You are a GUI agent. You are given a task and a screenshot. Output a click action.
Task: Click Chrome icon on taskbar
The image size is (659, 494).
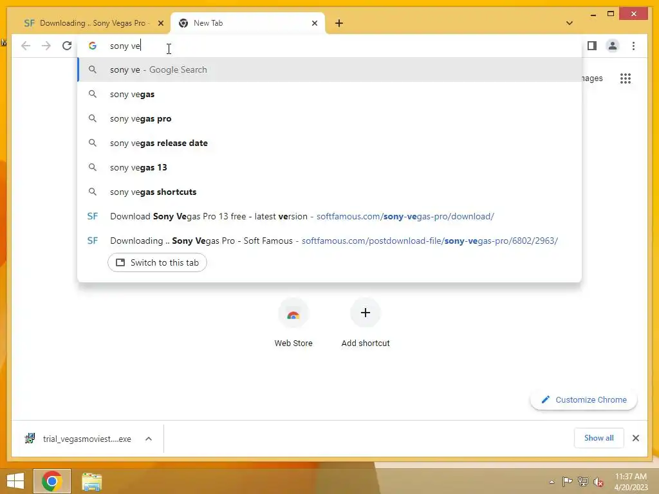[x=52, y=481]
